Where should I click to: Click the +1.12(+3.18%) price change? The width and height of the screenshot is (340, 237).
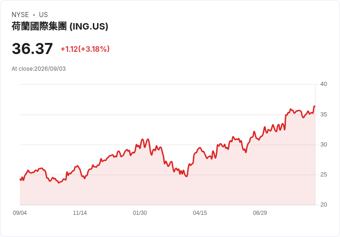(x=85, y=49)
